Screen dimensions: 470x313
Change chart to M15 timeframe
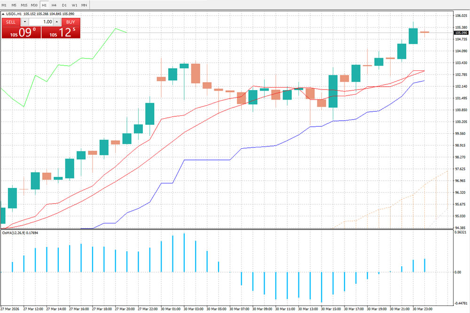23,5
